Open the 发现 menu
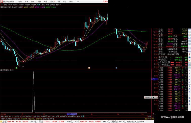This screenshot has height=123, width=191. (52, 2)
